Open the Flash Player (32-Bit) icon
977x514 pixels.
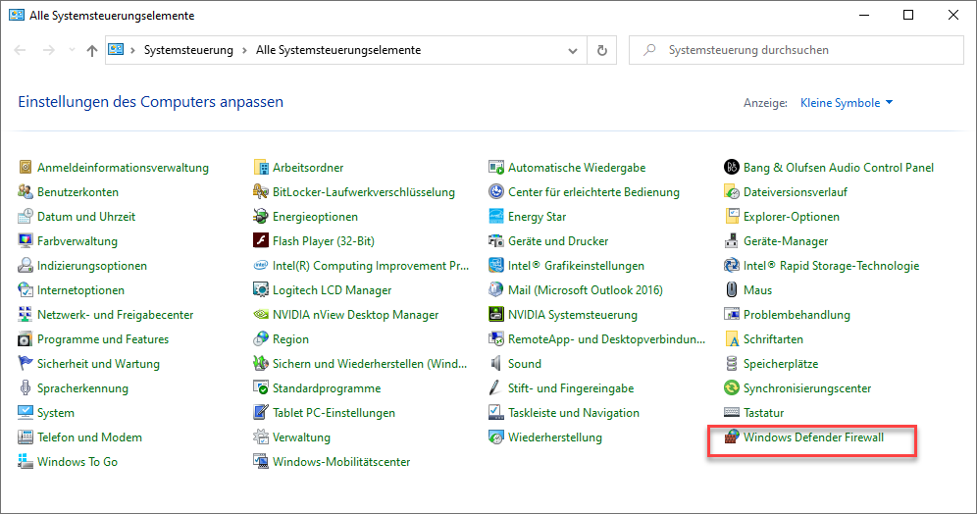(262, 241)
